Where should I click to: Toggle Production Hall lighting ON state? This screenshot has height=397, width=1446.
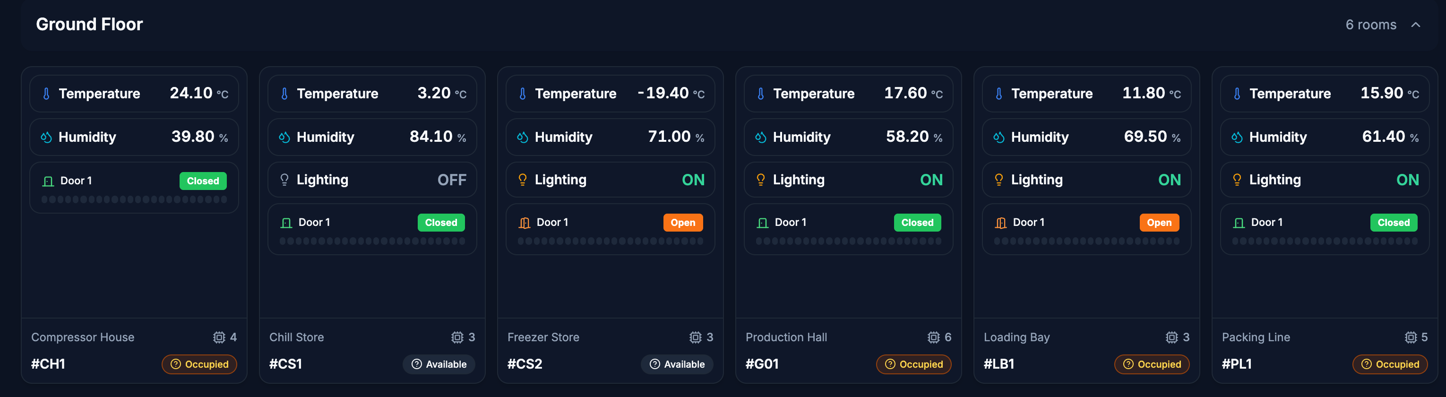coord(931,180)
